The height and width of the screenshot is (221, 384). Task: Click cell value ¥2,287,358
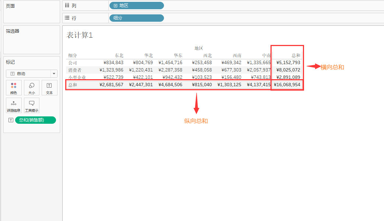[x=170, y=70]
